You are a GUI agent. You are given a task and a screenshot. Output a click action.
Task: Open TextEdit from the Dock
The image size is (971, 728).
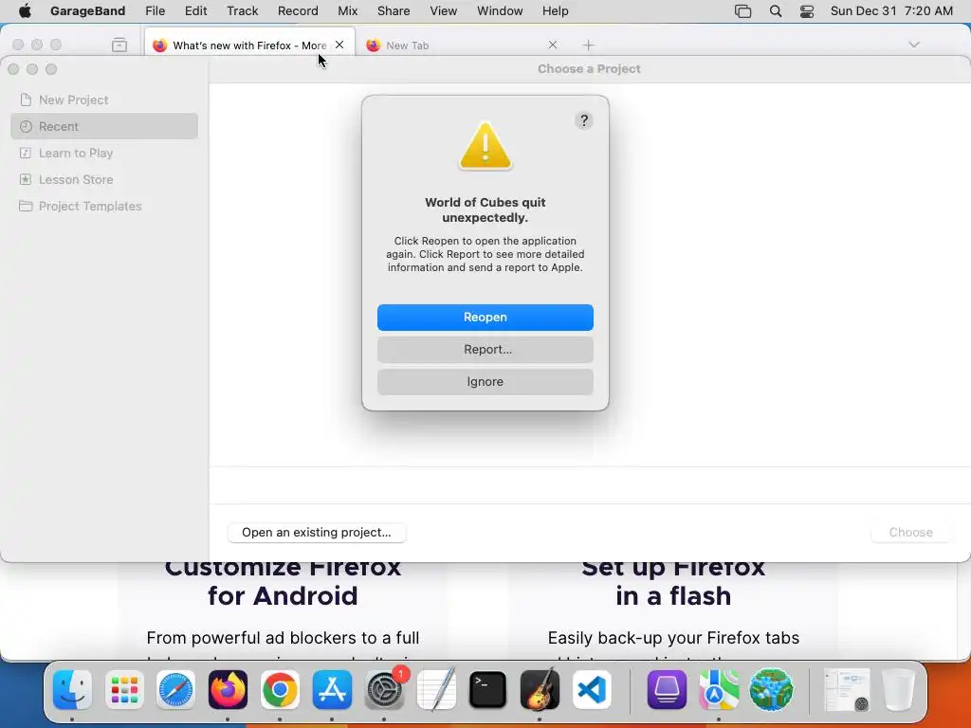tap(436, 689)
